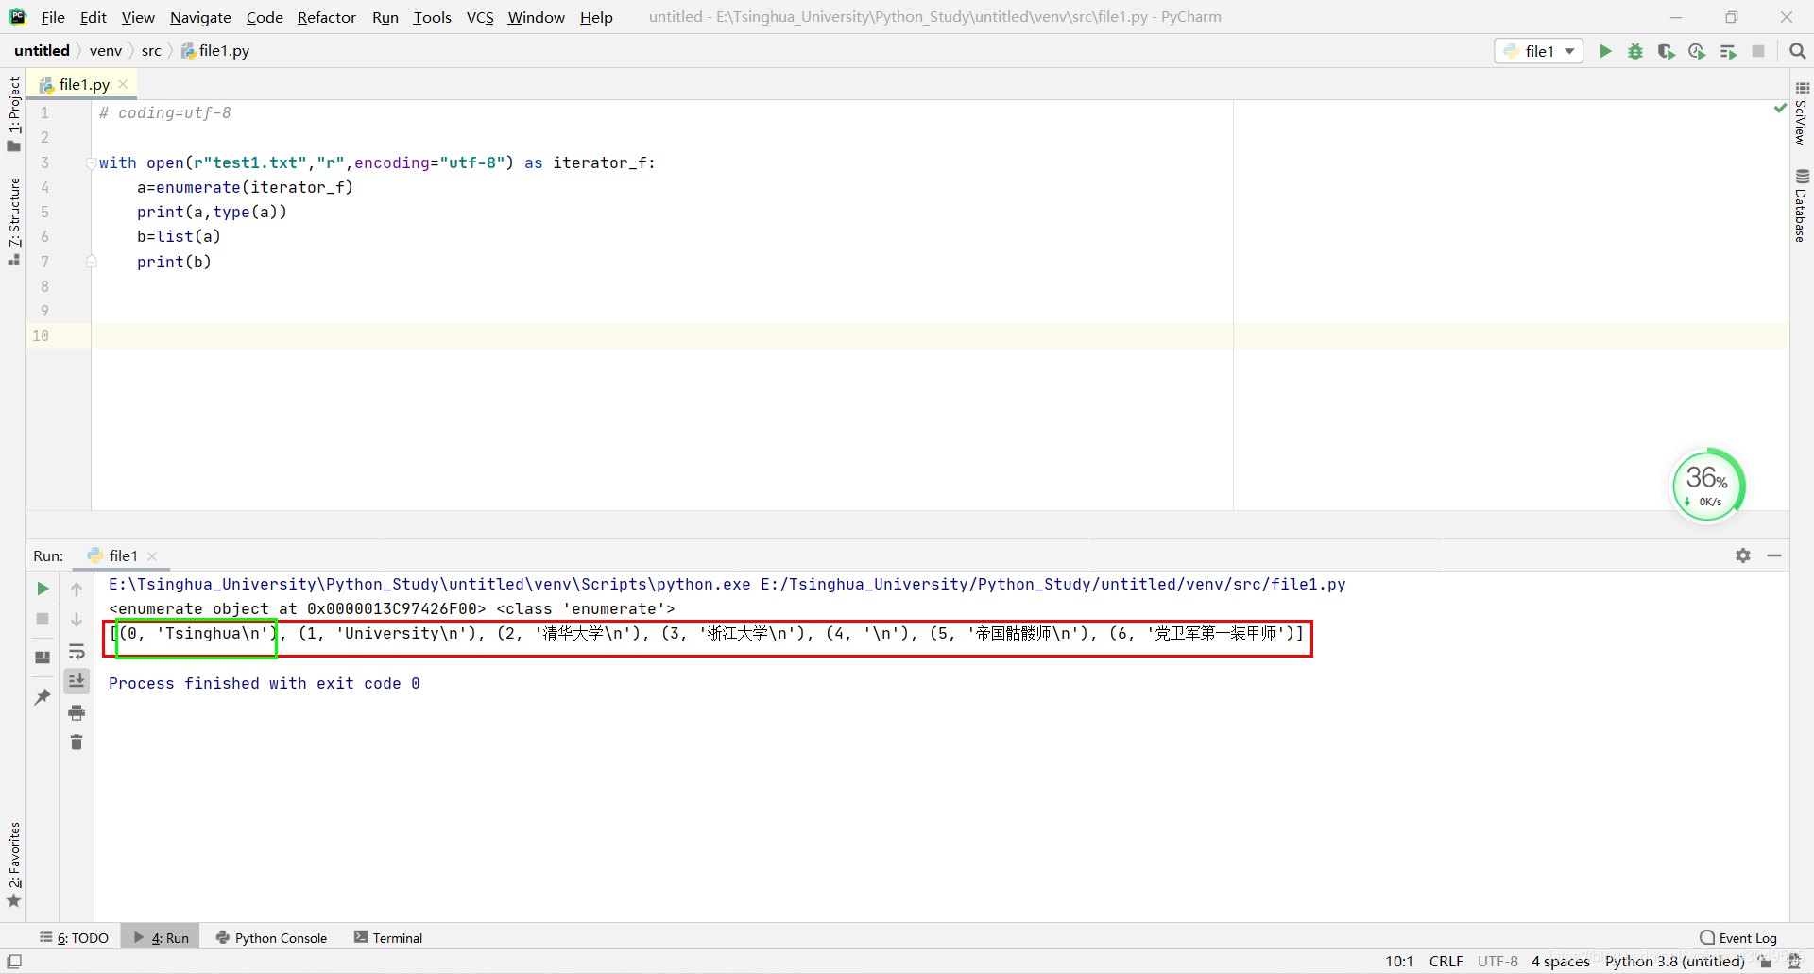Open the concurrency diagram run icon
Viewport: 1814px width, 974px height.
coord(1728,51)
